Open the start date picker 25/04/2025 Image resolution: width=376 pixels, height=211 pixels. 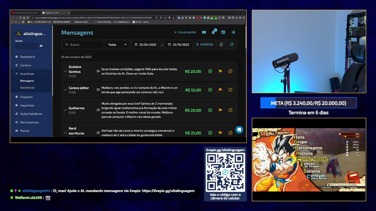(x=145, y=45)
